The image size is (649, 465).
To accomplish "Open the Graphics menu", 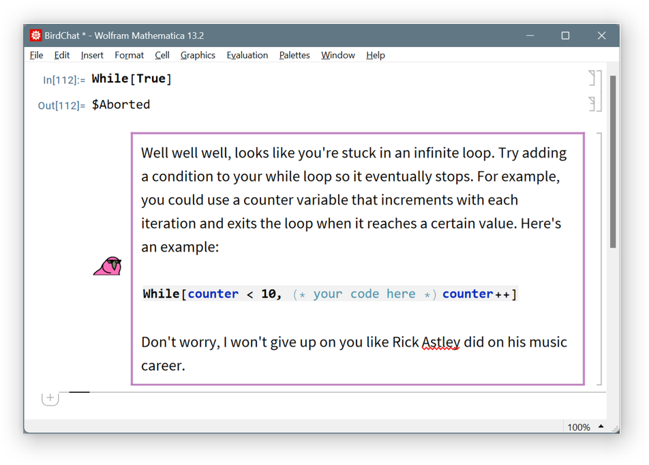I will click(x=198, y=55).
